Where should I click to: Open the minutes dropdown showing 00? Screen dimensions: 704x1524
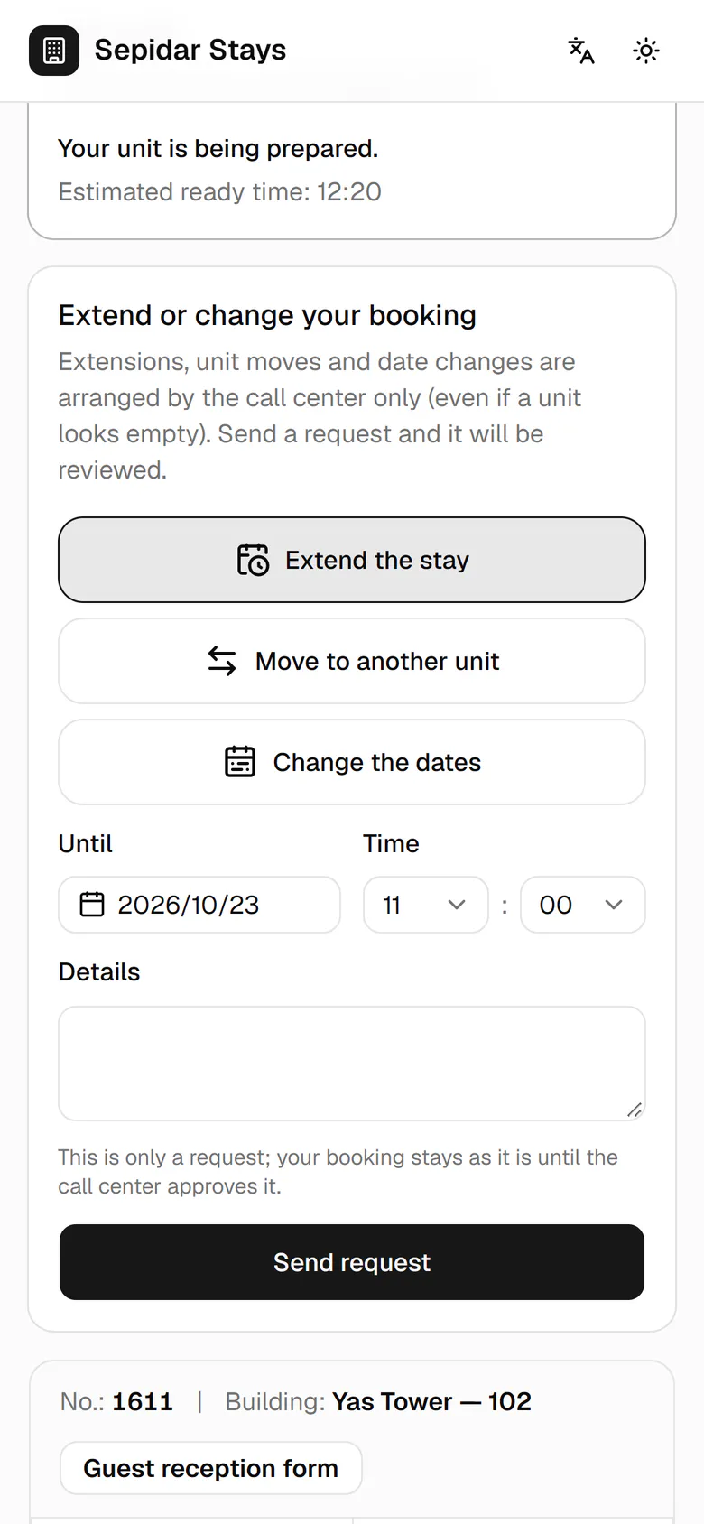(583, 905)
